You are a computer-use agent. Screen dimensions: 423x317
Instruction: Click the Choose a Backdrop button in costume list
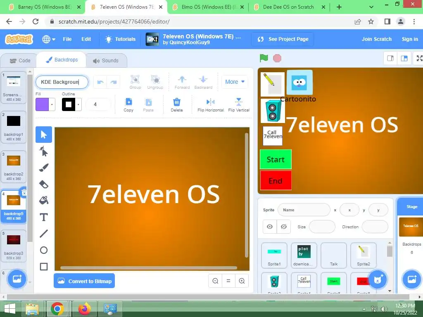[x=17, y=279]
